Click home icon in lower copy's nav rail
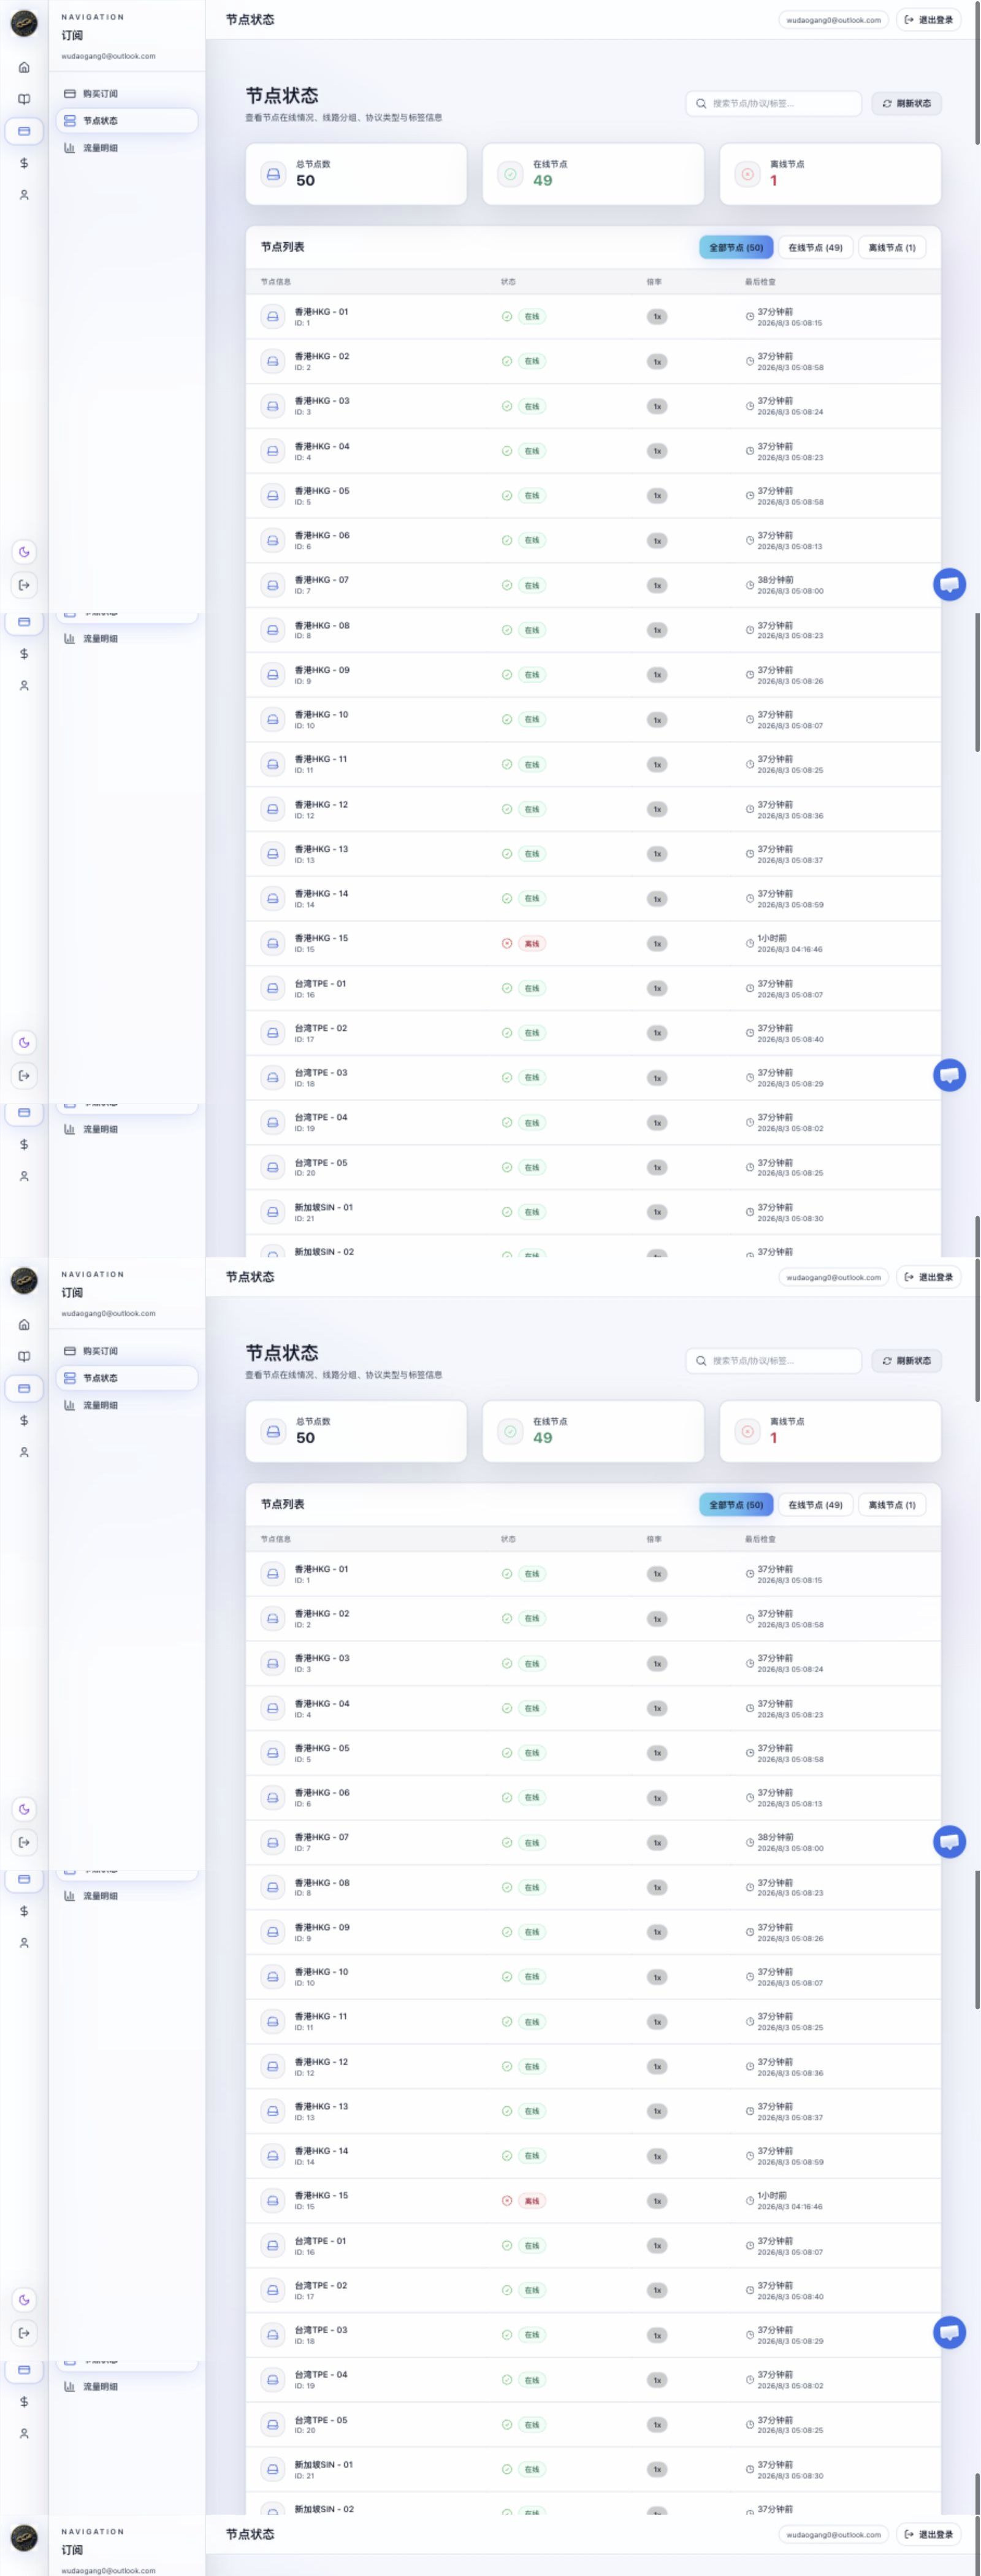The width and height of the screenshot is (981, 2576). (x=24, y=1324)
